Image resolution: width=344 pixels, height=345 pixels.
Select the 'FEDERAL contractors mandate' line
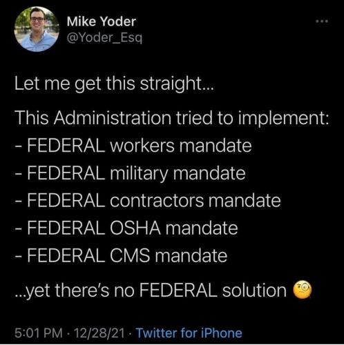(x=148, y=201)
